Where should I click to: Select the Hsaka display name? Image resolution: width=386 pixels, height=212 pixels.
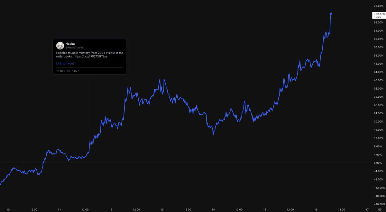70,43
